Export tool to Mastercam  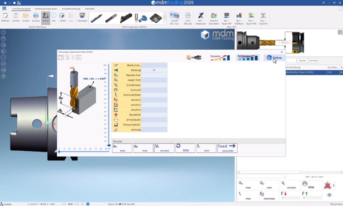tap(201, 18)
